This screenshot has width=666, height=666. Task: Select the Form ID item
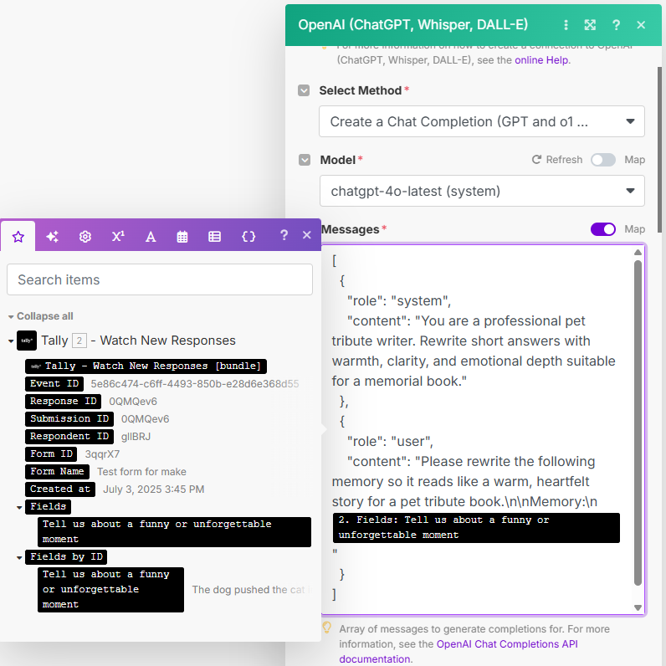click(51, 453)
